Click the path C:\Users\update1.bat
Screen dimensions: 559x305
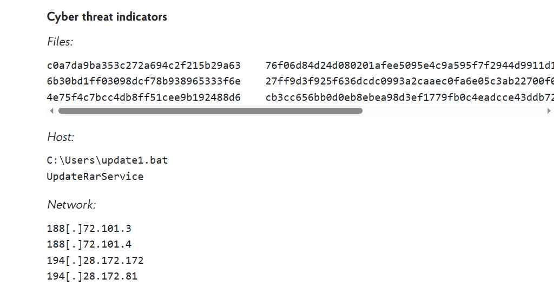click(107, 160)
